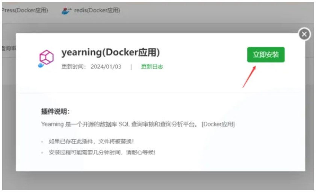Close the yearning install dialog
The width and height of the screenshot is (316, 192).
click(x=304, y=34)
